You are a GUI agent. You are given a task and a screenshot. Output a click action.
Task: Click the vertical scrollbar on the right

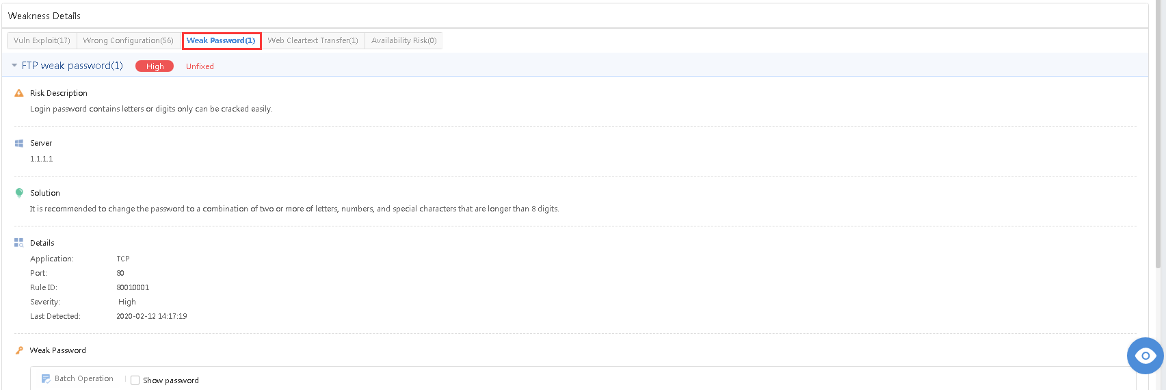(x=1157, y=137)
